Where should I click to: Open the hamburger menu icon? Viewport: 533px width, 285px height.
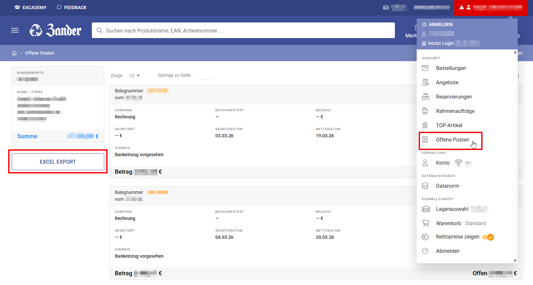tap(15, 30)
